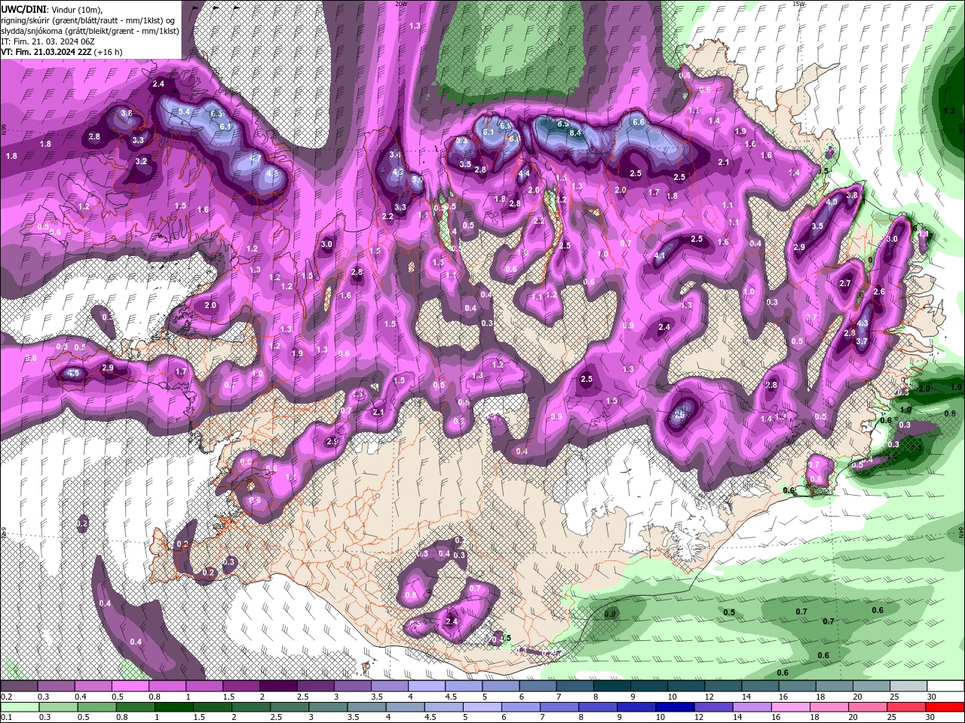Pick the dark blue bottom legend swatch after 10
Image resolution: width=965 pixels, height=723 pixels.
click(x=675, y=707)
